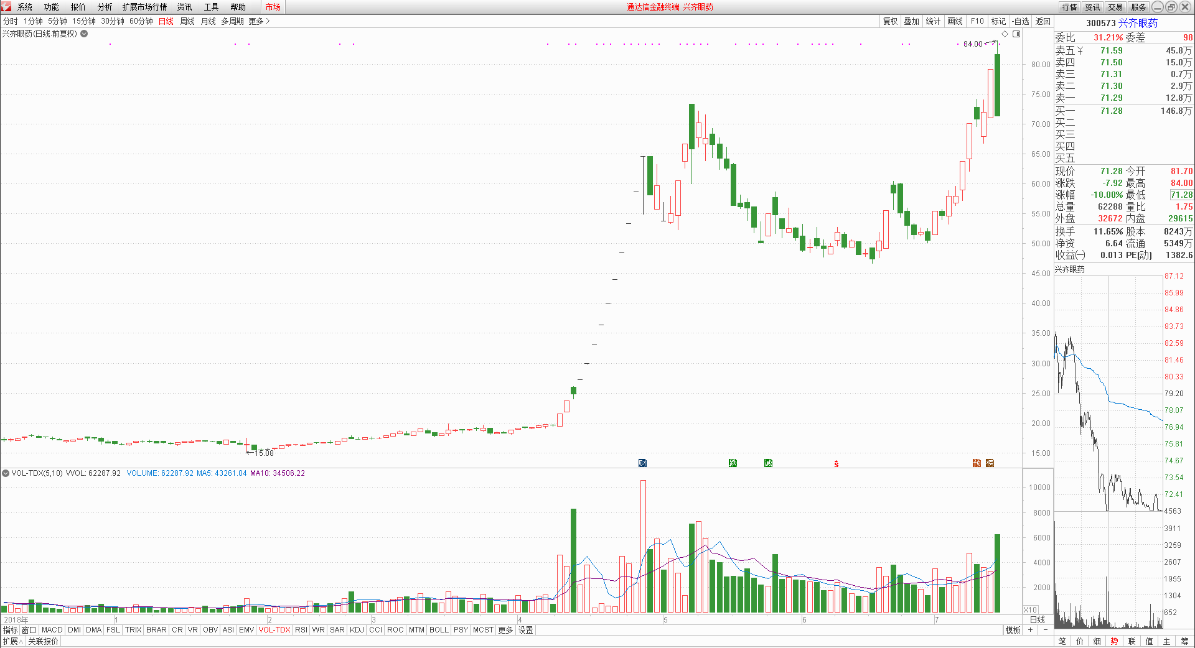The image size is (1195, 648).
Task: Minimize the window using the round minimize icon
Action: pyautogui.click(x=1157, y=7)
